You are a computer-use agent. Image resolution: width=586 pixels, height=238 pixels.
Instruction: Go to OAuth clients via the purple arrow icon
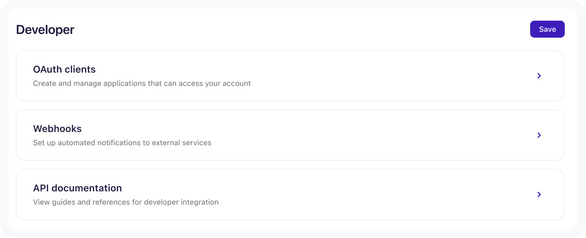tap(539, 76)
